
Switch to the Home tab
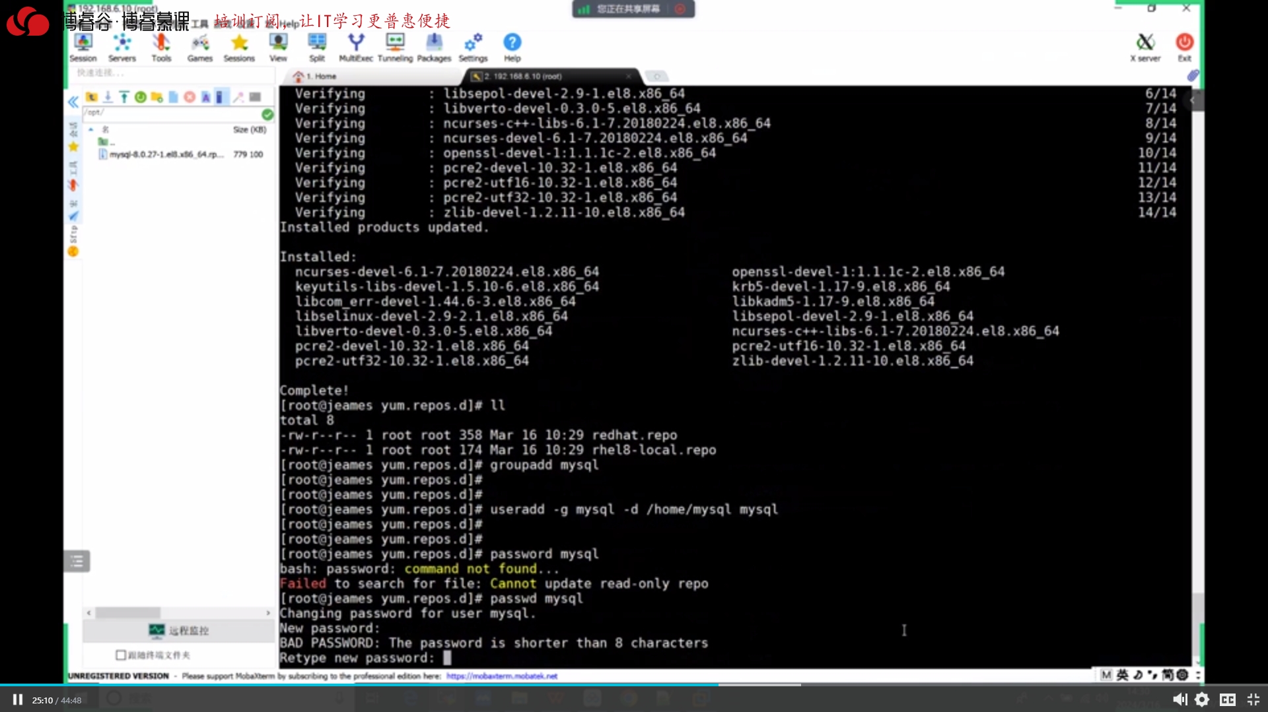[x=320, y=77]
